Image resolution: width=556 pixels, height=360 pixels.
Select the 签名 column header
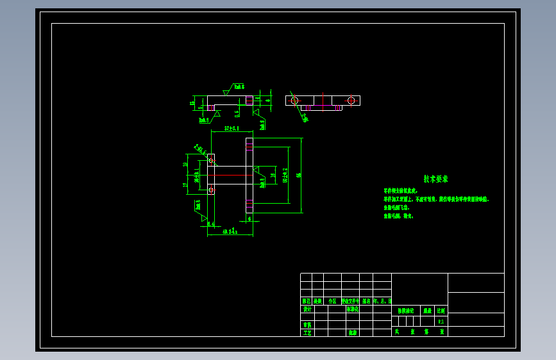click(366, 301)
